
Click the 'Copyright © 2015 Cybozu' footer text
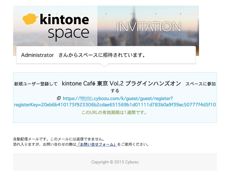(x=115, y=162)
